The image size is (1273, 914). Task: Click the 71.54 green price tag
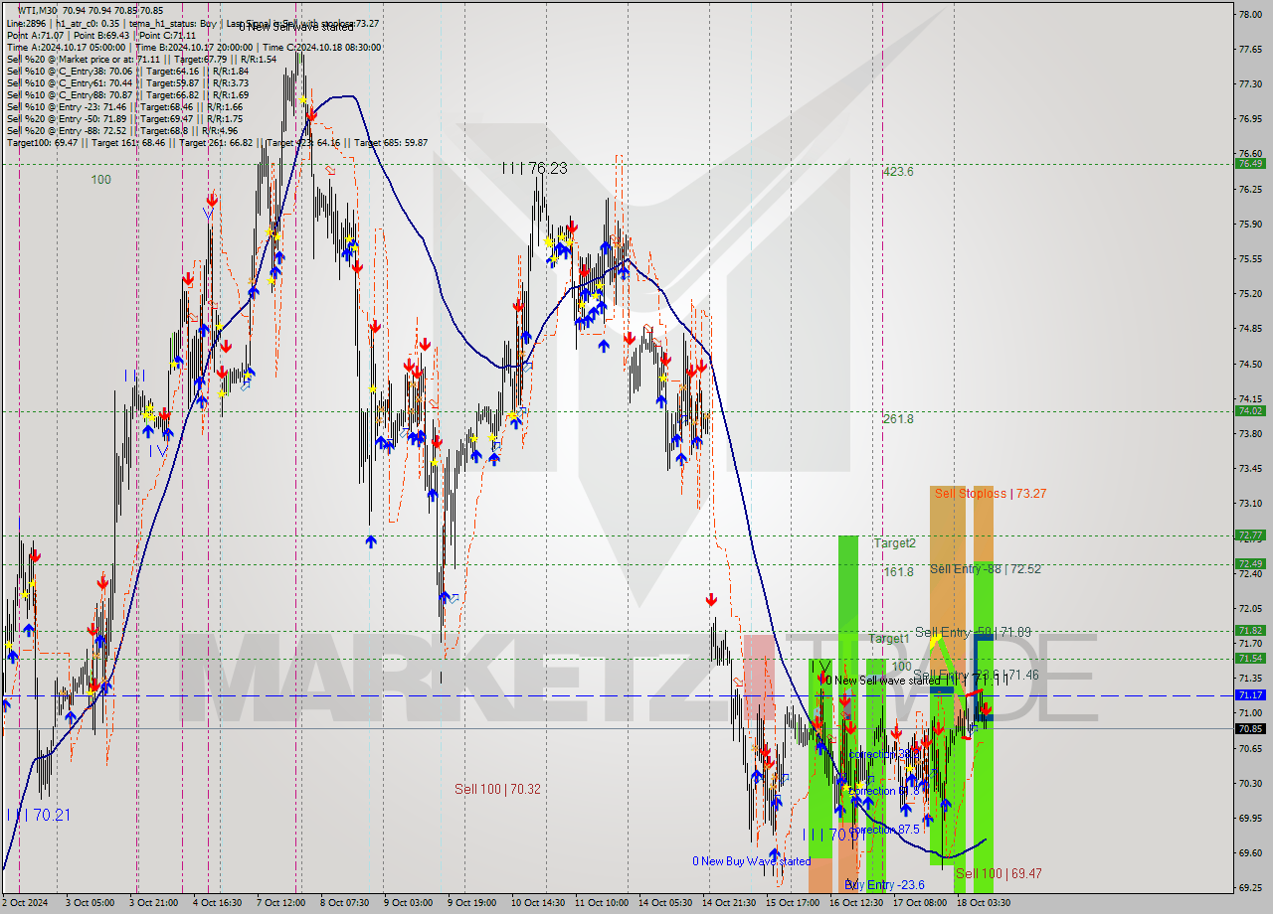click(1250, 659)
